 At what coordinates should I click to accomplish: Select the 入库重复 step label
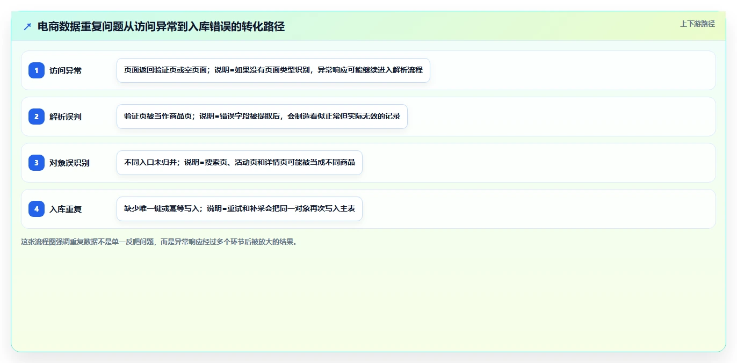(x=66, y=209)
